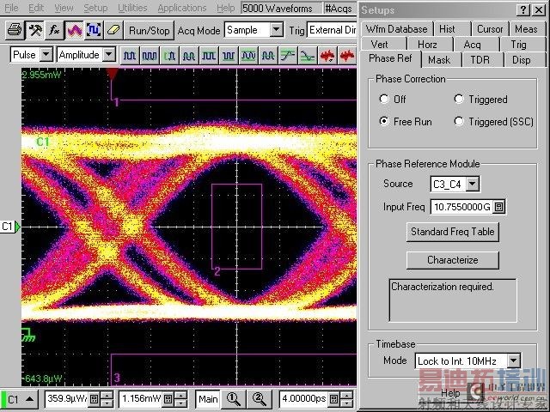Select Phase Correction Off radio button
550x412 pixels.
384,100
